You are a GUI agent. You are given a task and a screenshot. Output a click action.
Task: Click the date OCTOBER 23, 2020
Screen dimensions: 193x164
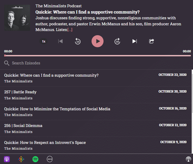pyautogui.click(x=172, y=75)
